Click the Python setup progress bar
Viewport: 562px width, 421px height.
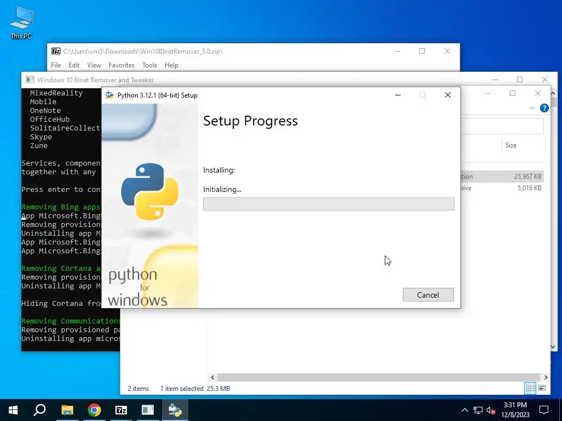point(328,204)
